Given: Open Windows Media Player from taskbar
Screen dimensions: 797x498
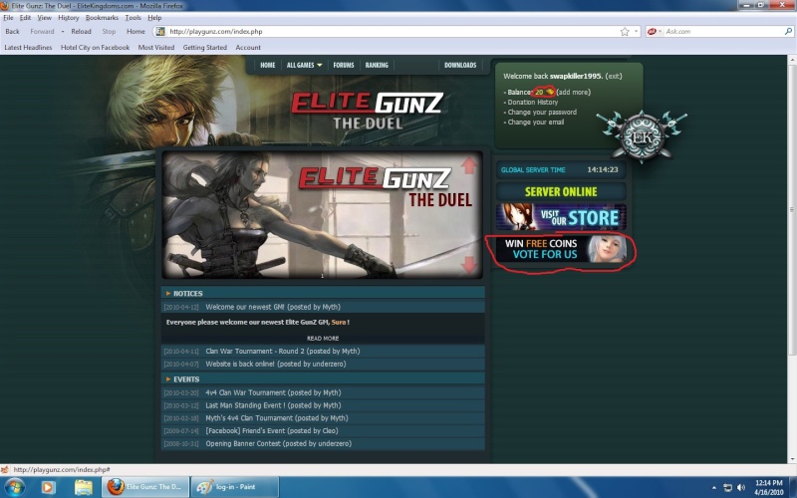Looking at the screenshot, I should coord(48,487).
